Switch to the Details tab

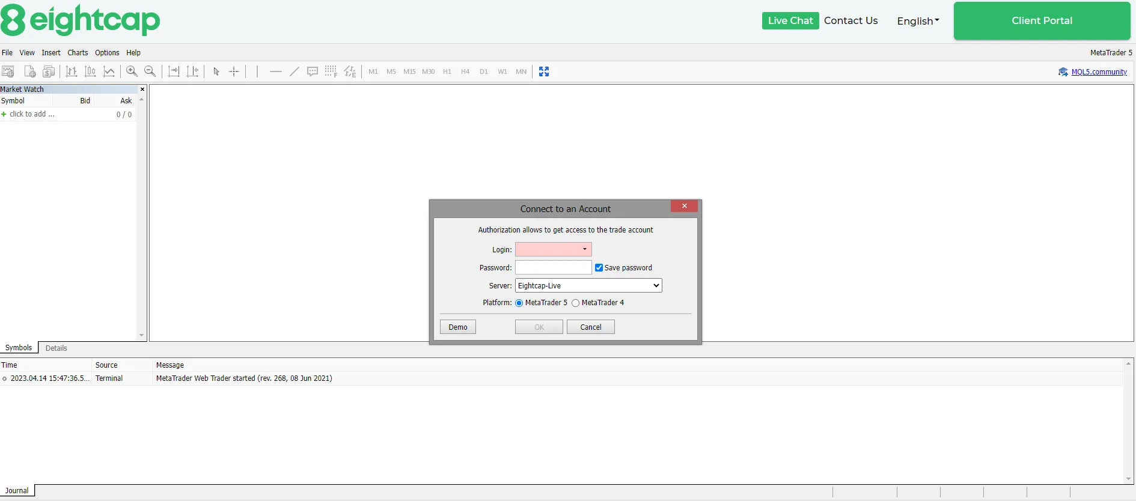click(x=56, y=348)
